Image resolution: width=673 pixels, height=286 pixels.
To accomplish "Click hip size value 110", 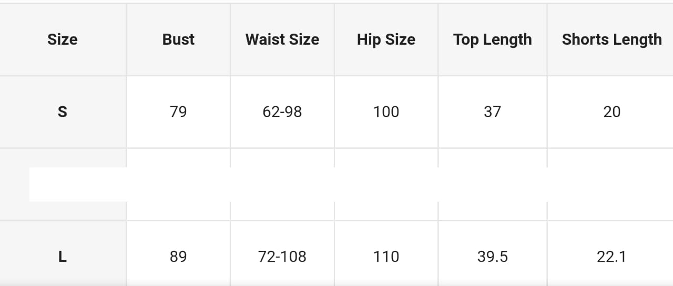I will 386,257.
